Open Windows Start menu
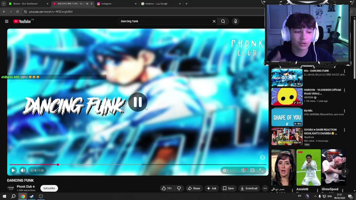Screen dimensions: 356x200 point(4,196)
